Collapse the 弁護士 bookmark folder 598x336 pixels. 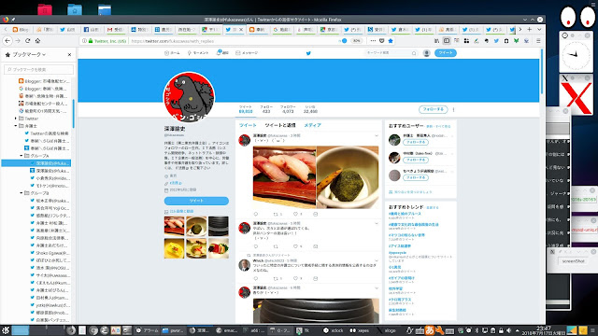tap(16, 126)
